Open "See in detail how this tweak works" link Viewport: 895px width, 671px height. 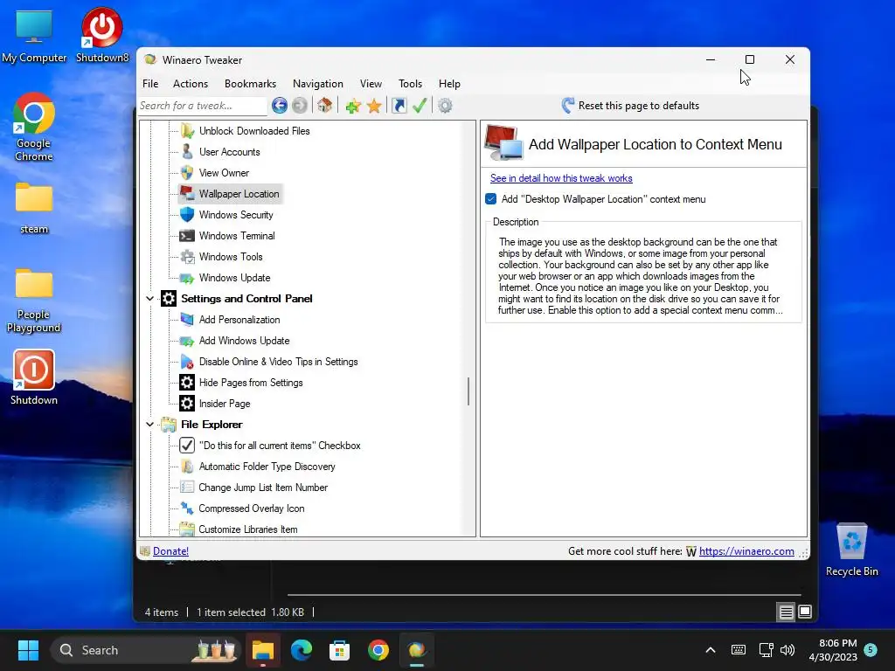[x=561, y=178]
